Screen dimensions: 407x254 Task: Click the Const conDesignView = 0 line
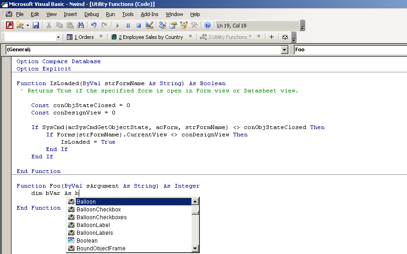[x=73, y=113]
